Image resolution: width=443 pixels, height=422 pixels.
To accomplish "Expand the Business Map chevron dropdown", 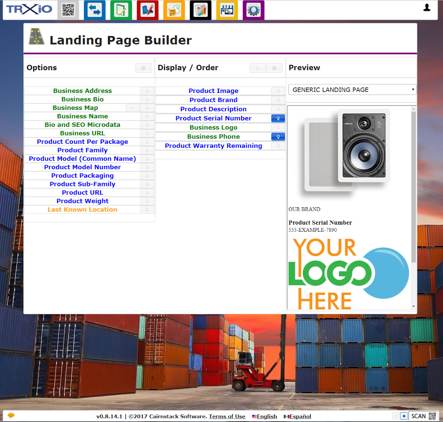I will pyautogui.click(x=133, y=108).
